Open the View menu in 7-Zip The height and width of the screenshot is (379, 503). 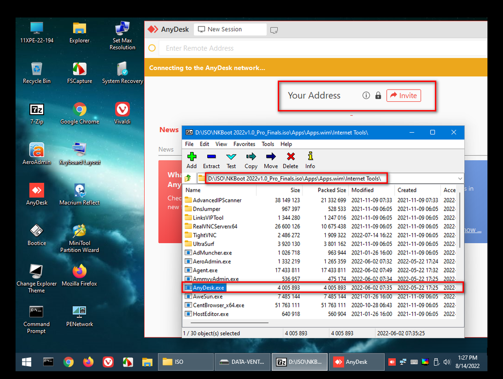221,144
